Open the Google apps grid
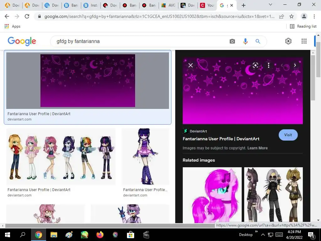 point(304,41)
